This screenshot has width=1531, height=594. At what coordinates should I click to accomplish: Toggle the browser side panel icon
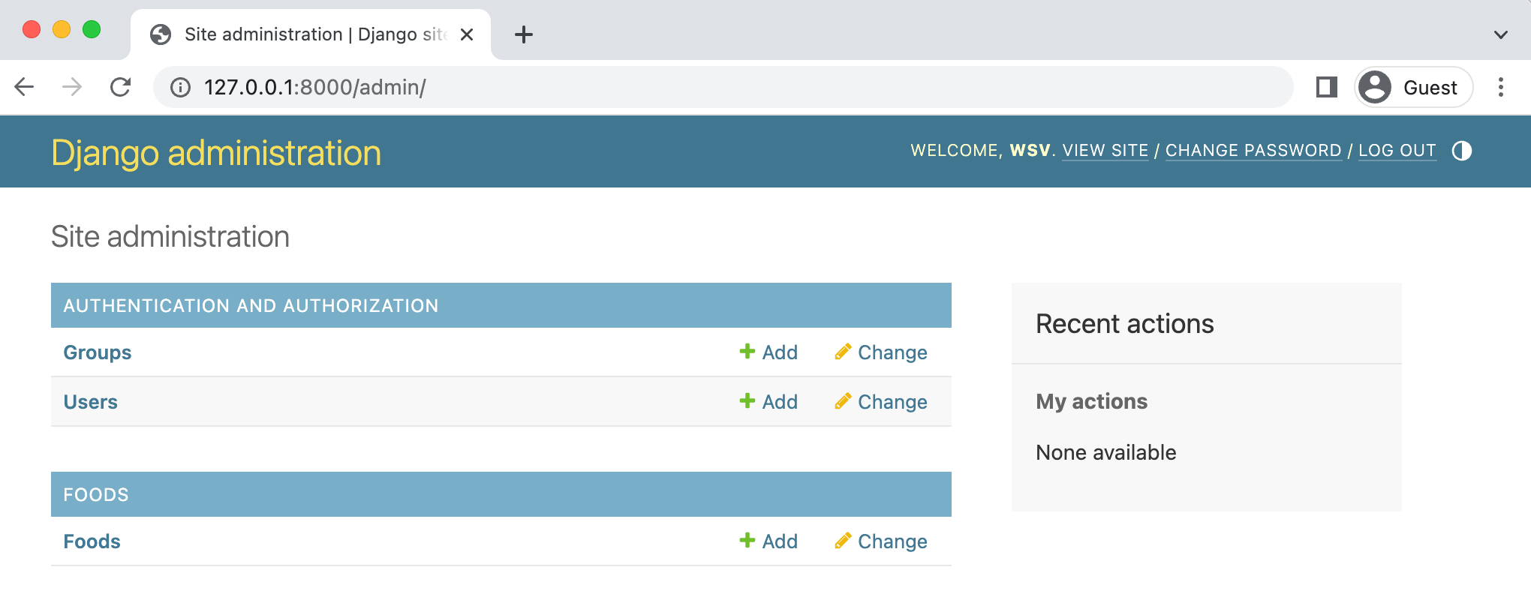click(1326, 87)
